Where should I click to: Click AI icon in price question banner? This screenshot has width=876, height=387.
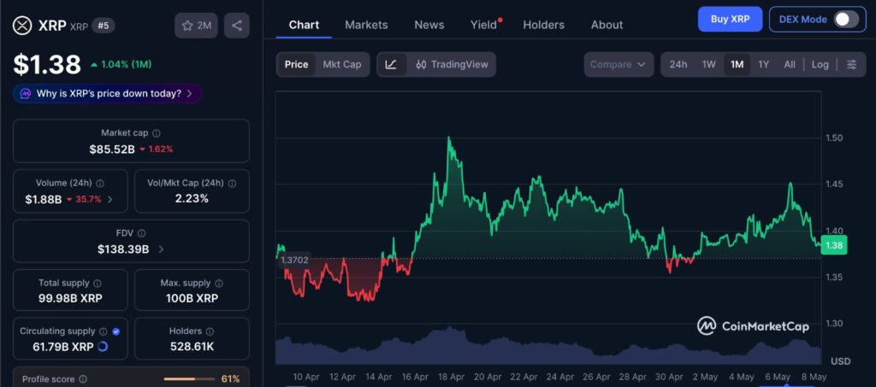tap(25, 94)
